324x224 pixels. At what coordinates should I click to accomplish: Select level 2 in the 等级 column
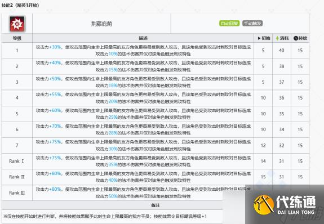coord(17,66)
